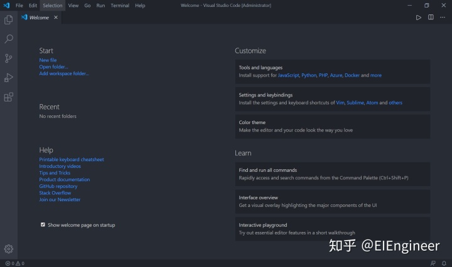Open the Go menu
The image size is (452, 267).
[x=87, y=6]
